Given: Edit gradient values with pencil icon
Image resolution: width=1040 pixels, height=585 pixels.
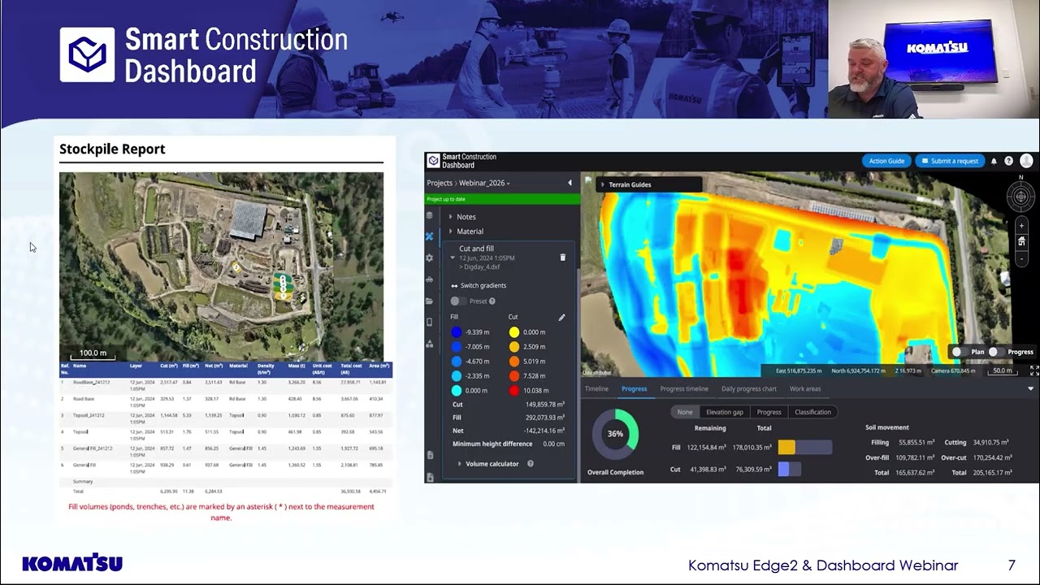Looking at the screenshot, I should tap(561, 318).
